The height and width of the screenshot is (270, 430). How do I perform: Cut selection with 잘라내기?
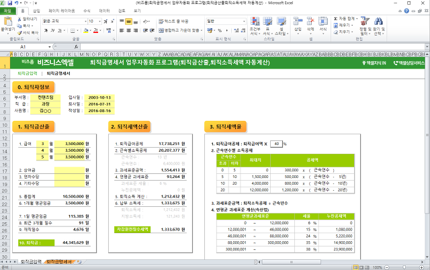coord(27,19)
